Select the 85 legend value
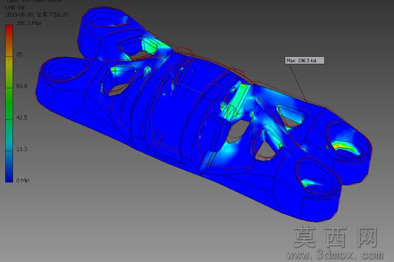 tap(19, 54)
